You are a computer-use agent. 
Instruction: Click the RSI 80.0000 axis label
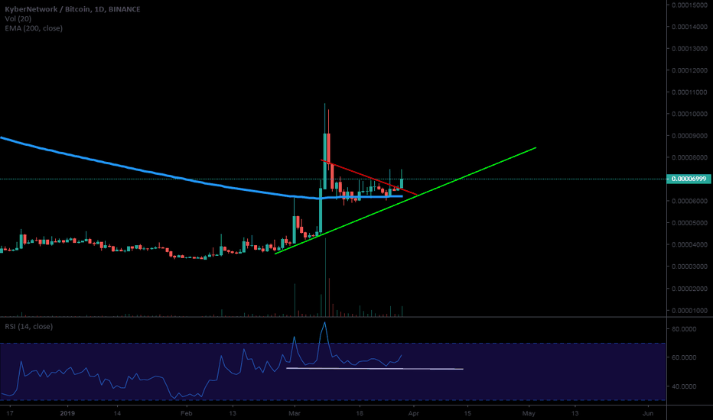[x=685, y=328]
